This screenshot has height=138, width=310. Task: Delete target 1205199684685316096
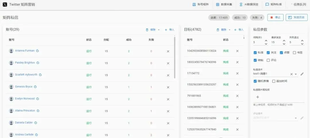click(237, 118)
